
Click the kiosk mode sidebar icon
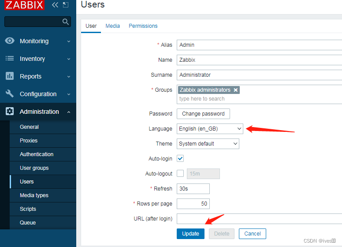click(x=66, y=5)
